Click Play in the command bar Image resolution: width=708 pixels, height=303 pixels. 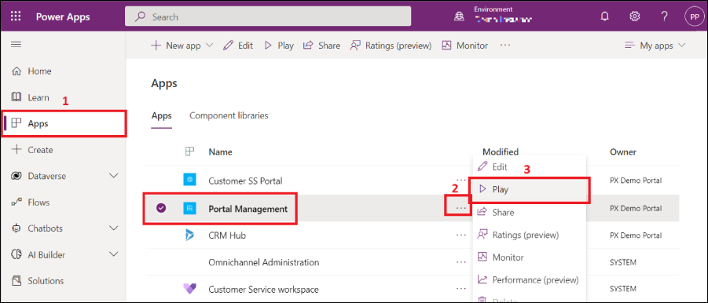279,46
